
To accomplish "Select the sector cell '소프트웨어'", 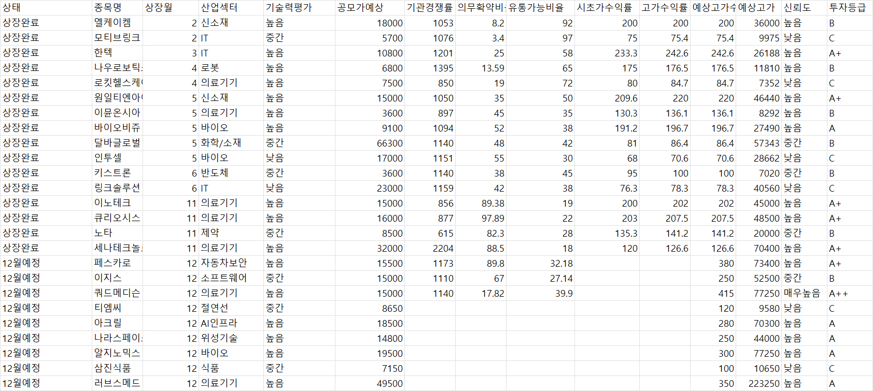I will (231, 278).
